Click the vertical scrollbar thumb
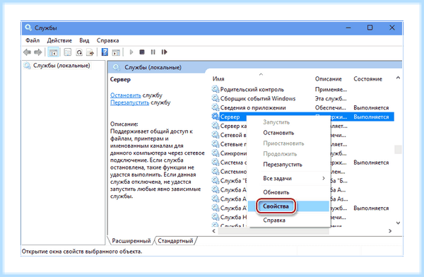 [398, 150]
